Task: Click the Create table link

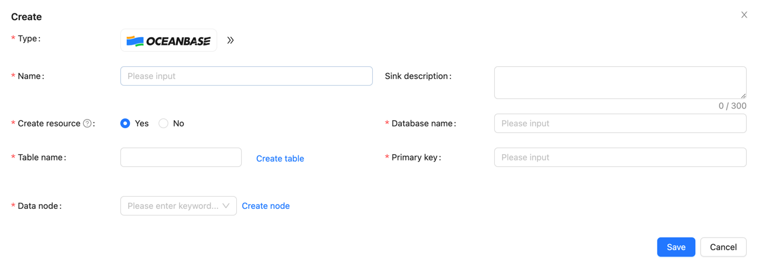Action: click(x=280, y=159)
